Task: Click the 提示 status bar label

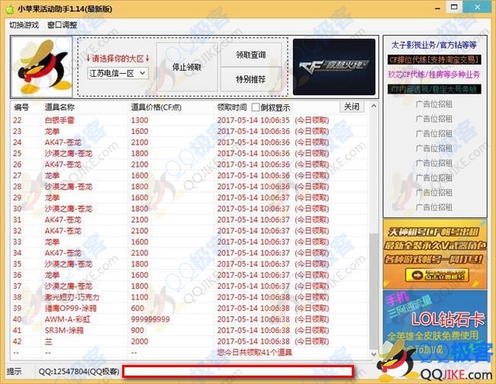Action: 14,372
